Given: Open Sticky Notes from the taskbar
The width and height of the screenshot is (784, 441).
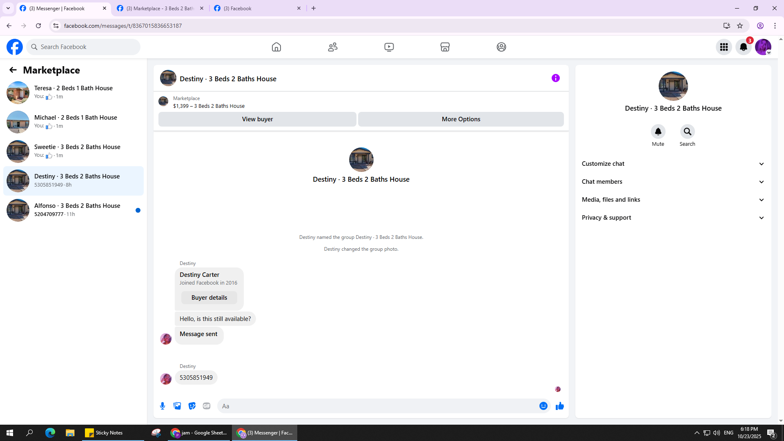Looking at the screenshot, I should (x=104, y=433).
